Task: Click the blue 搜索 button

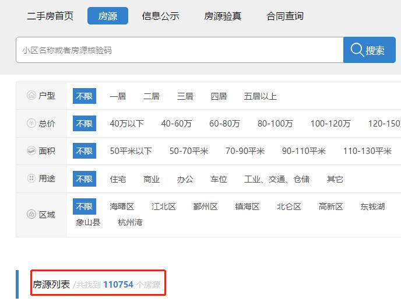Action: 370,50
